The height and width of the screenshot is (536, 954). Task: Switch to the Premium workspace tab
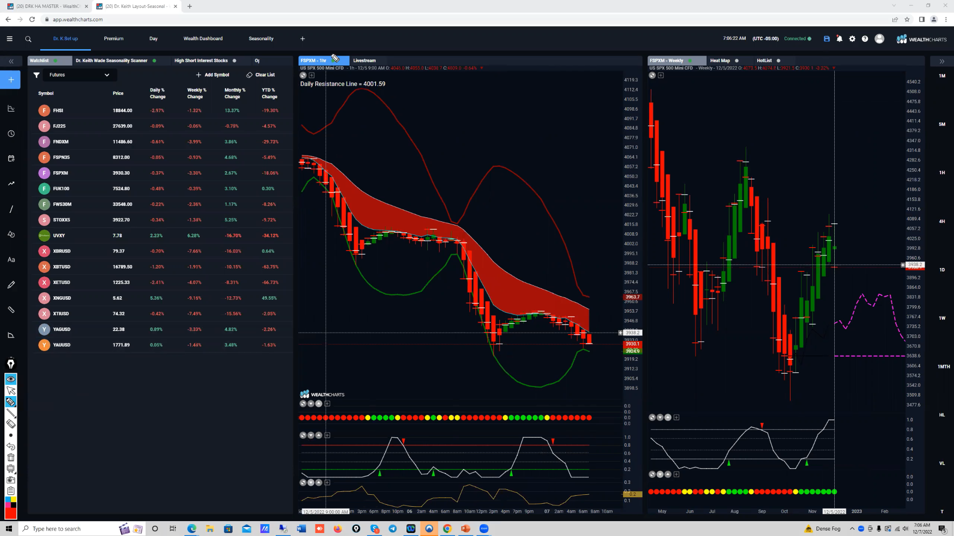(x=113, y=39)
